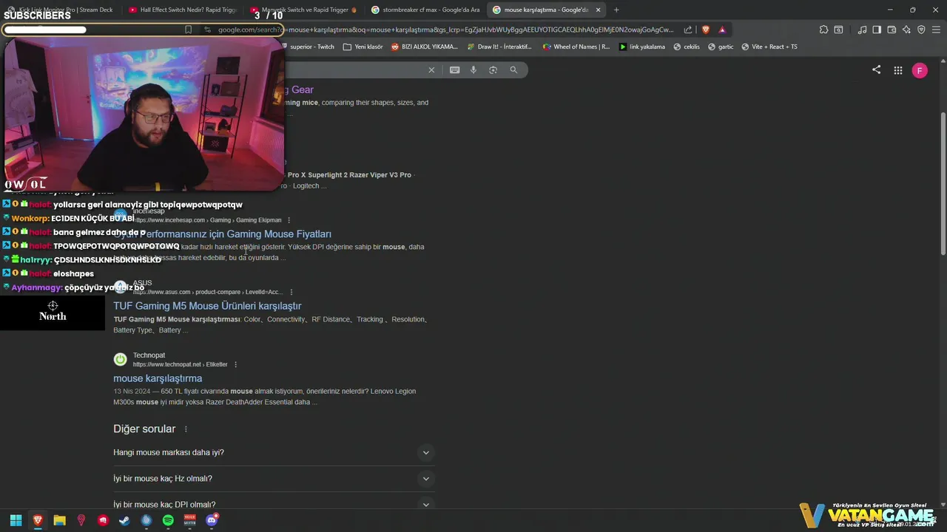Click the scrollbar down arrow
The image size is (947, 532).
click(943, 505)
